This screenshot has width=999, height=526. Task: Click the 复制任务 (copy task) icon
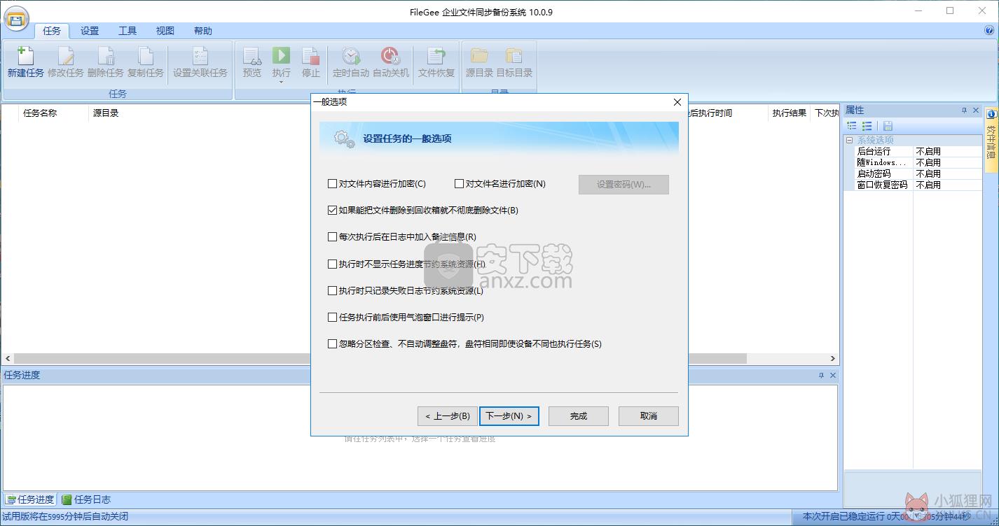pyautogui.click(x=146, y=56)
